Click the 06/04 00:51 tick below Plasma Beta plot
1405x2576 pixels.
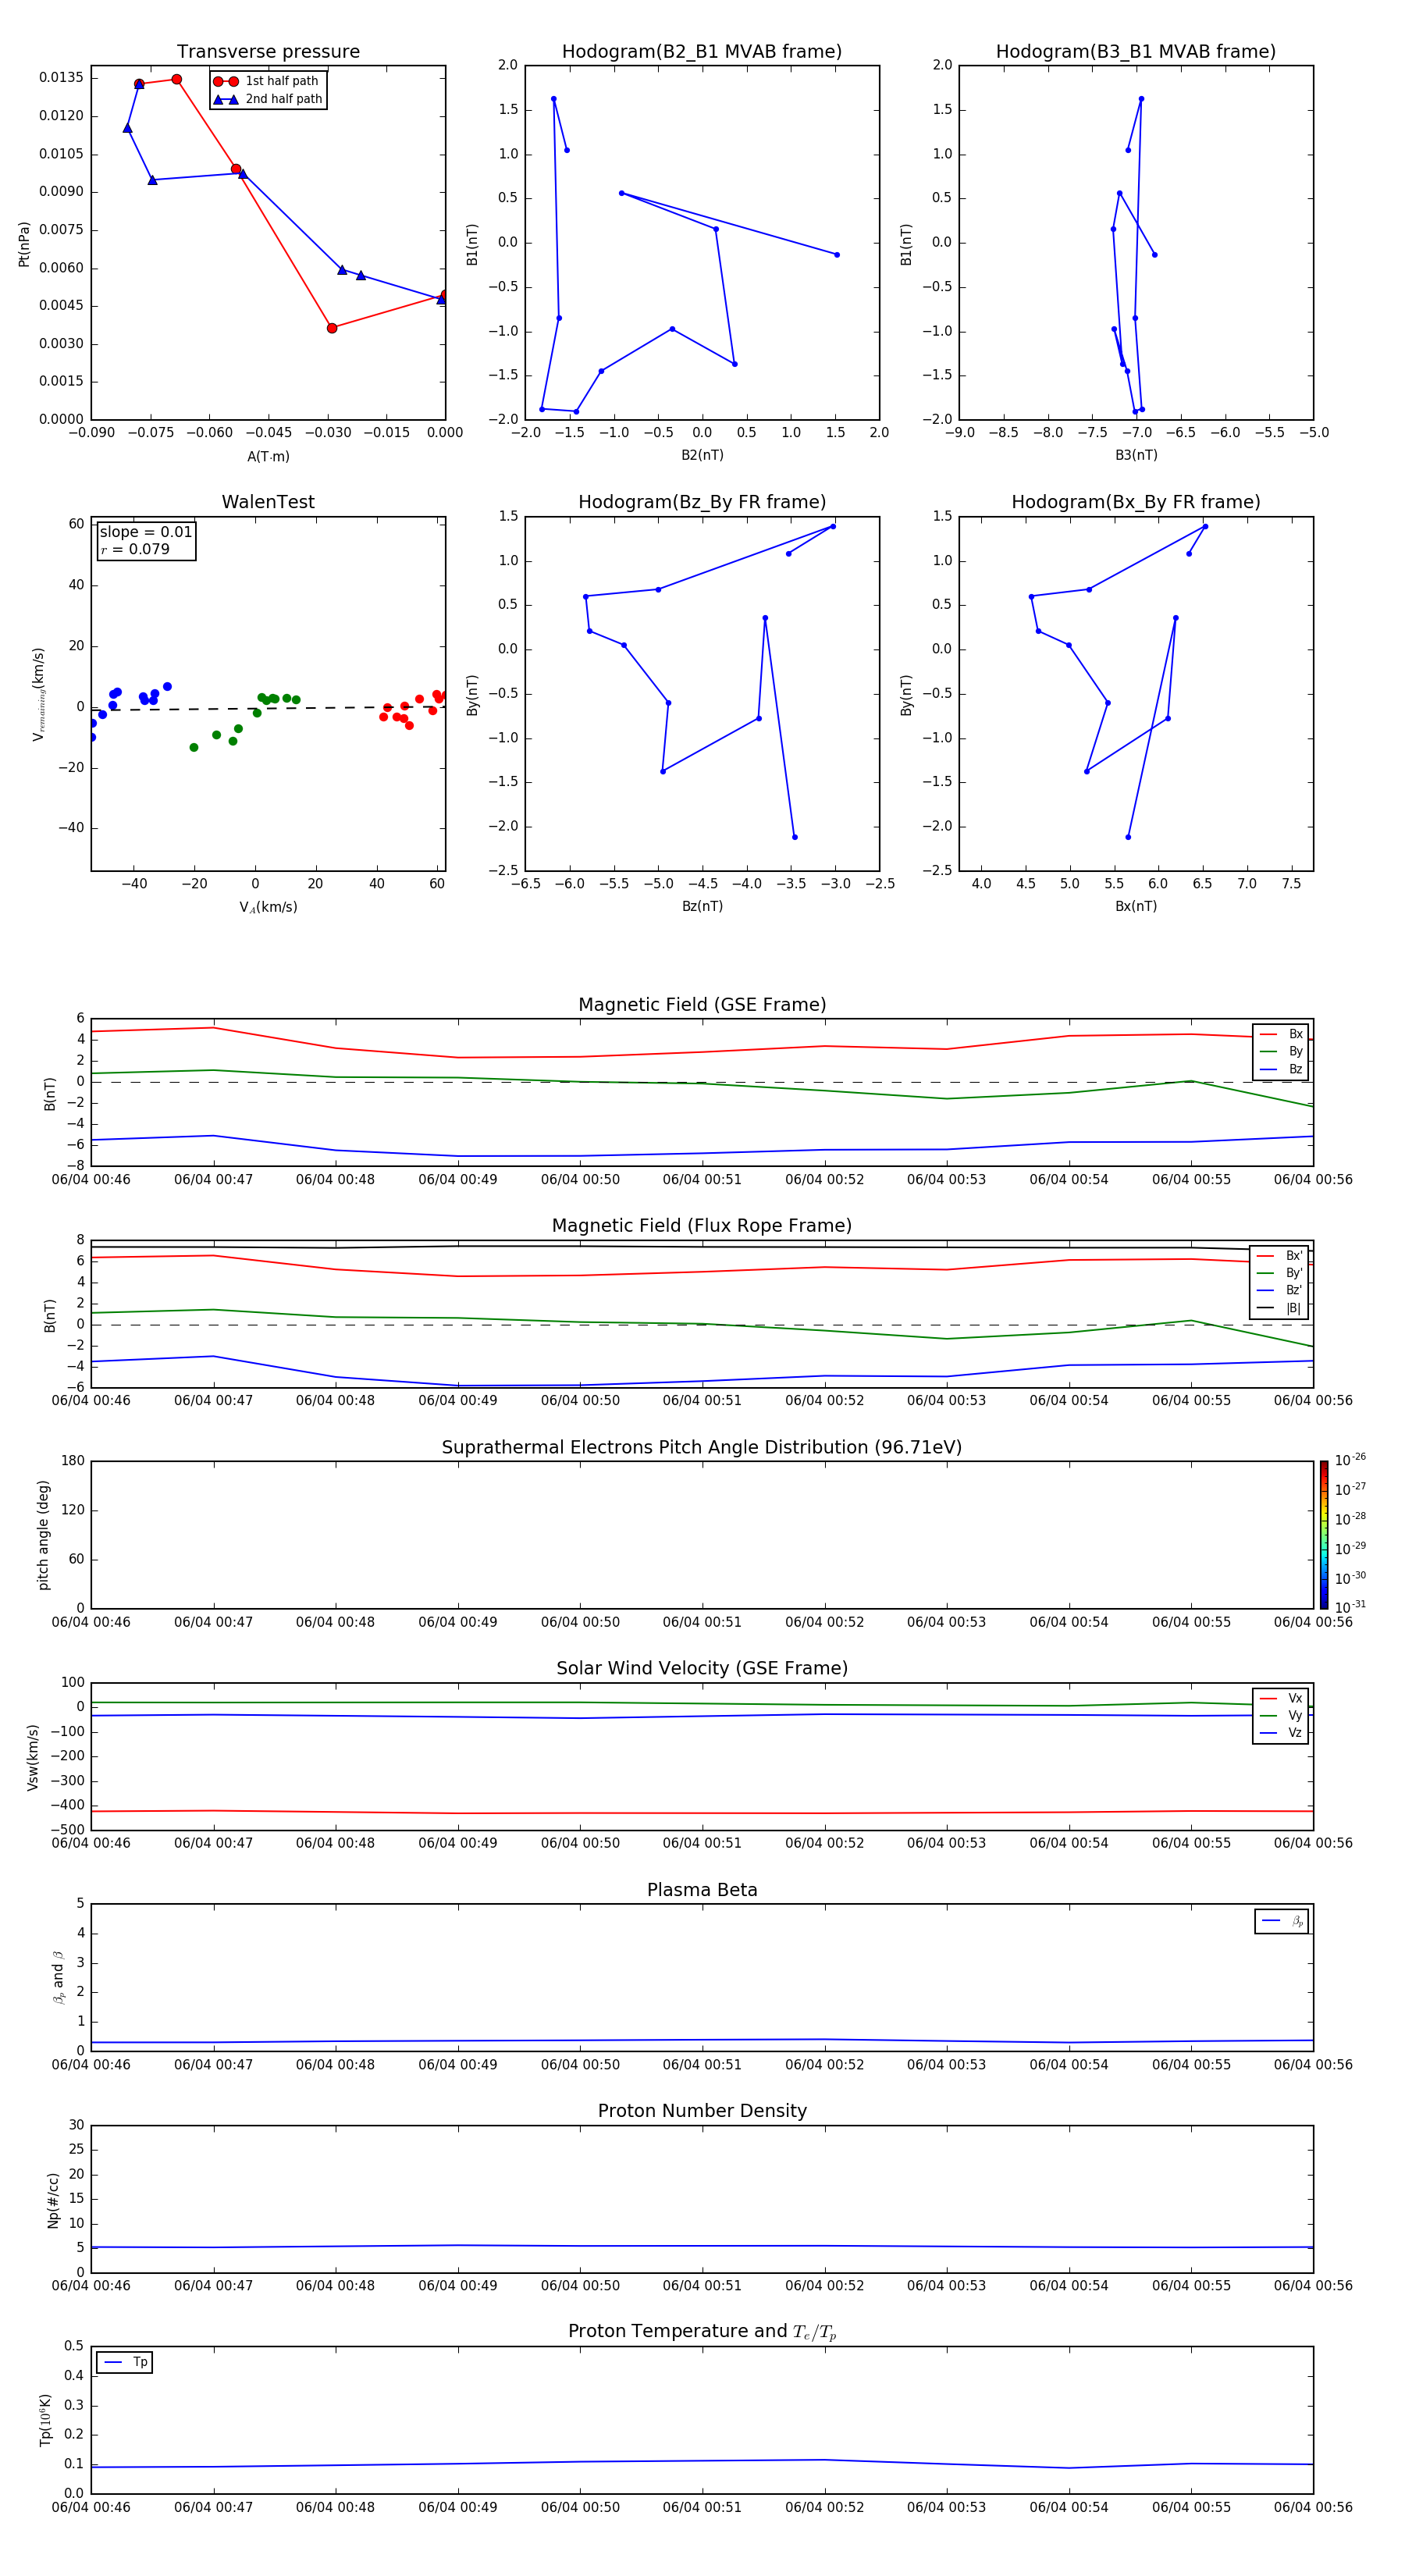click(x=702, y=2064)
